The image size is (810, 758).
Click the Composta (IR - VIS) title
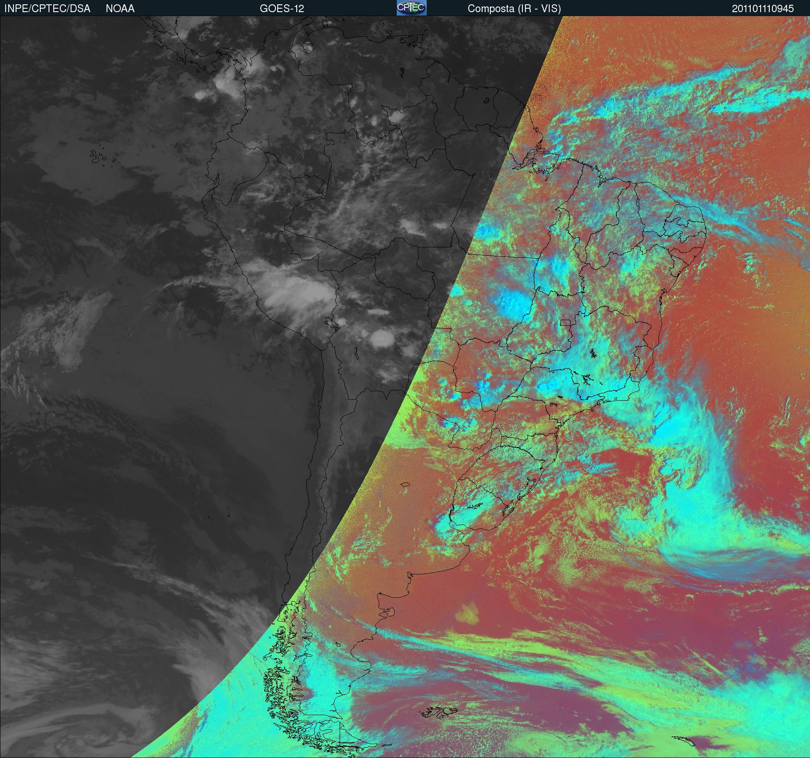[x=514, y=9]
